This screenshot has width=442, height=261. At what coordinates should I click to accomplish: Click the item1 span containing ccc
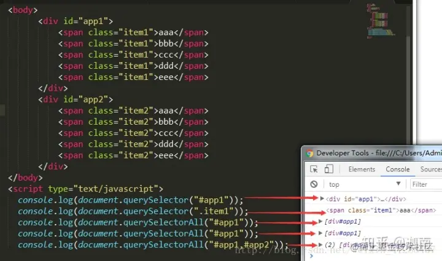(x=133, y=55)
